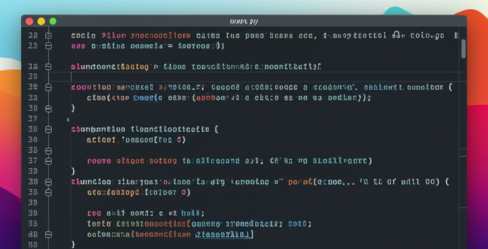This screenshot has width=488, height=249.
Task: Collapse the fold marker just above the highlighted empty line
Action: coord(48,67)
